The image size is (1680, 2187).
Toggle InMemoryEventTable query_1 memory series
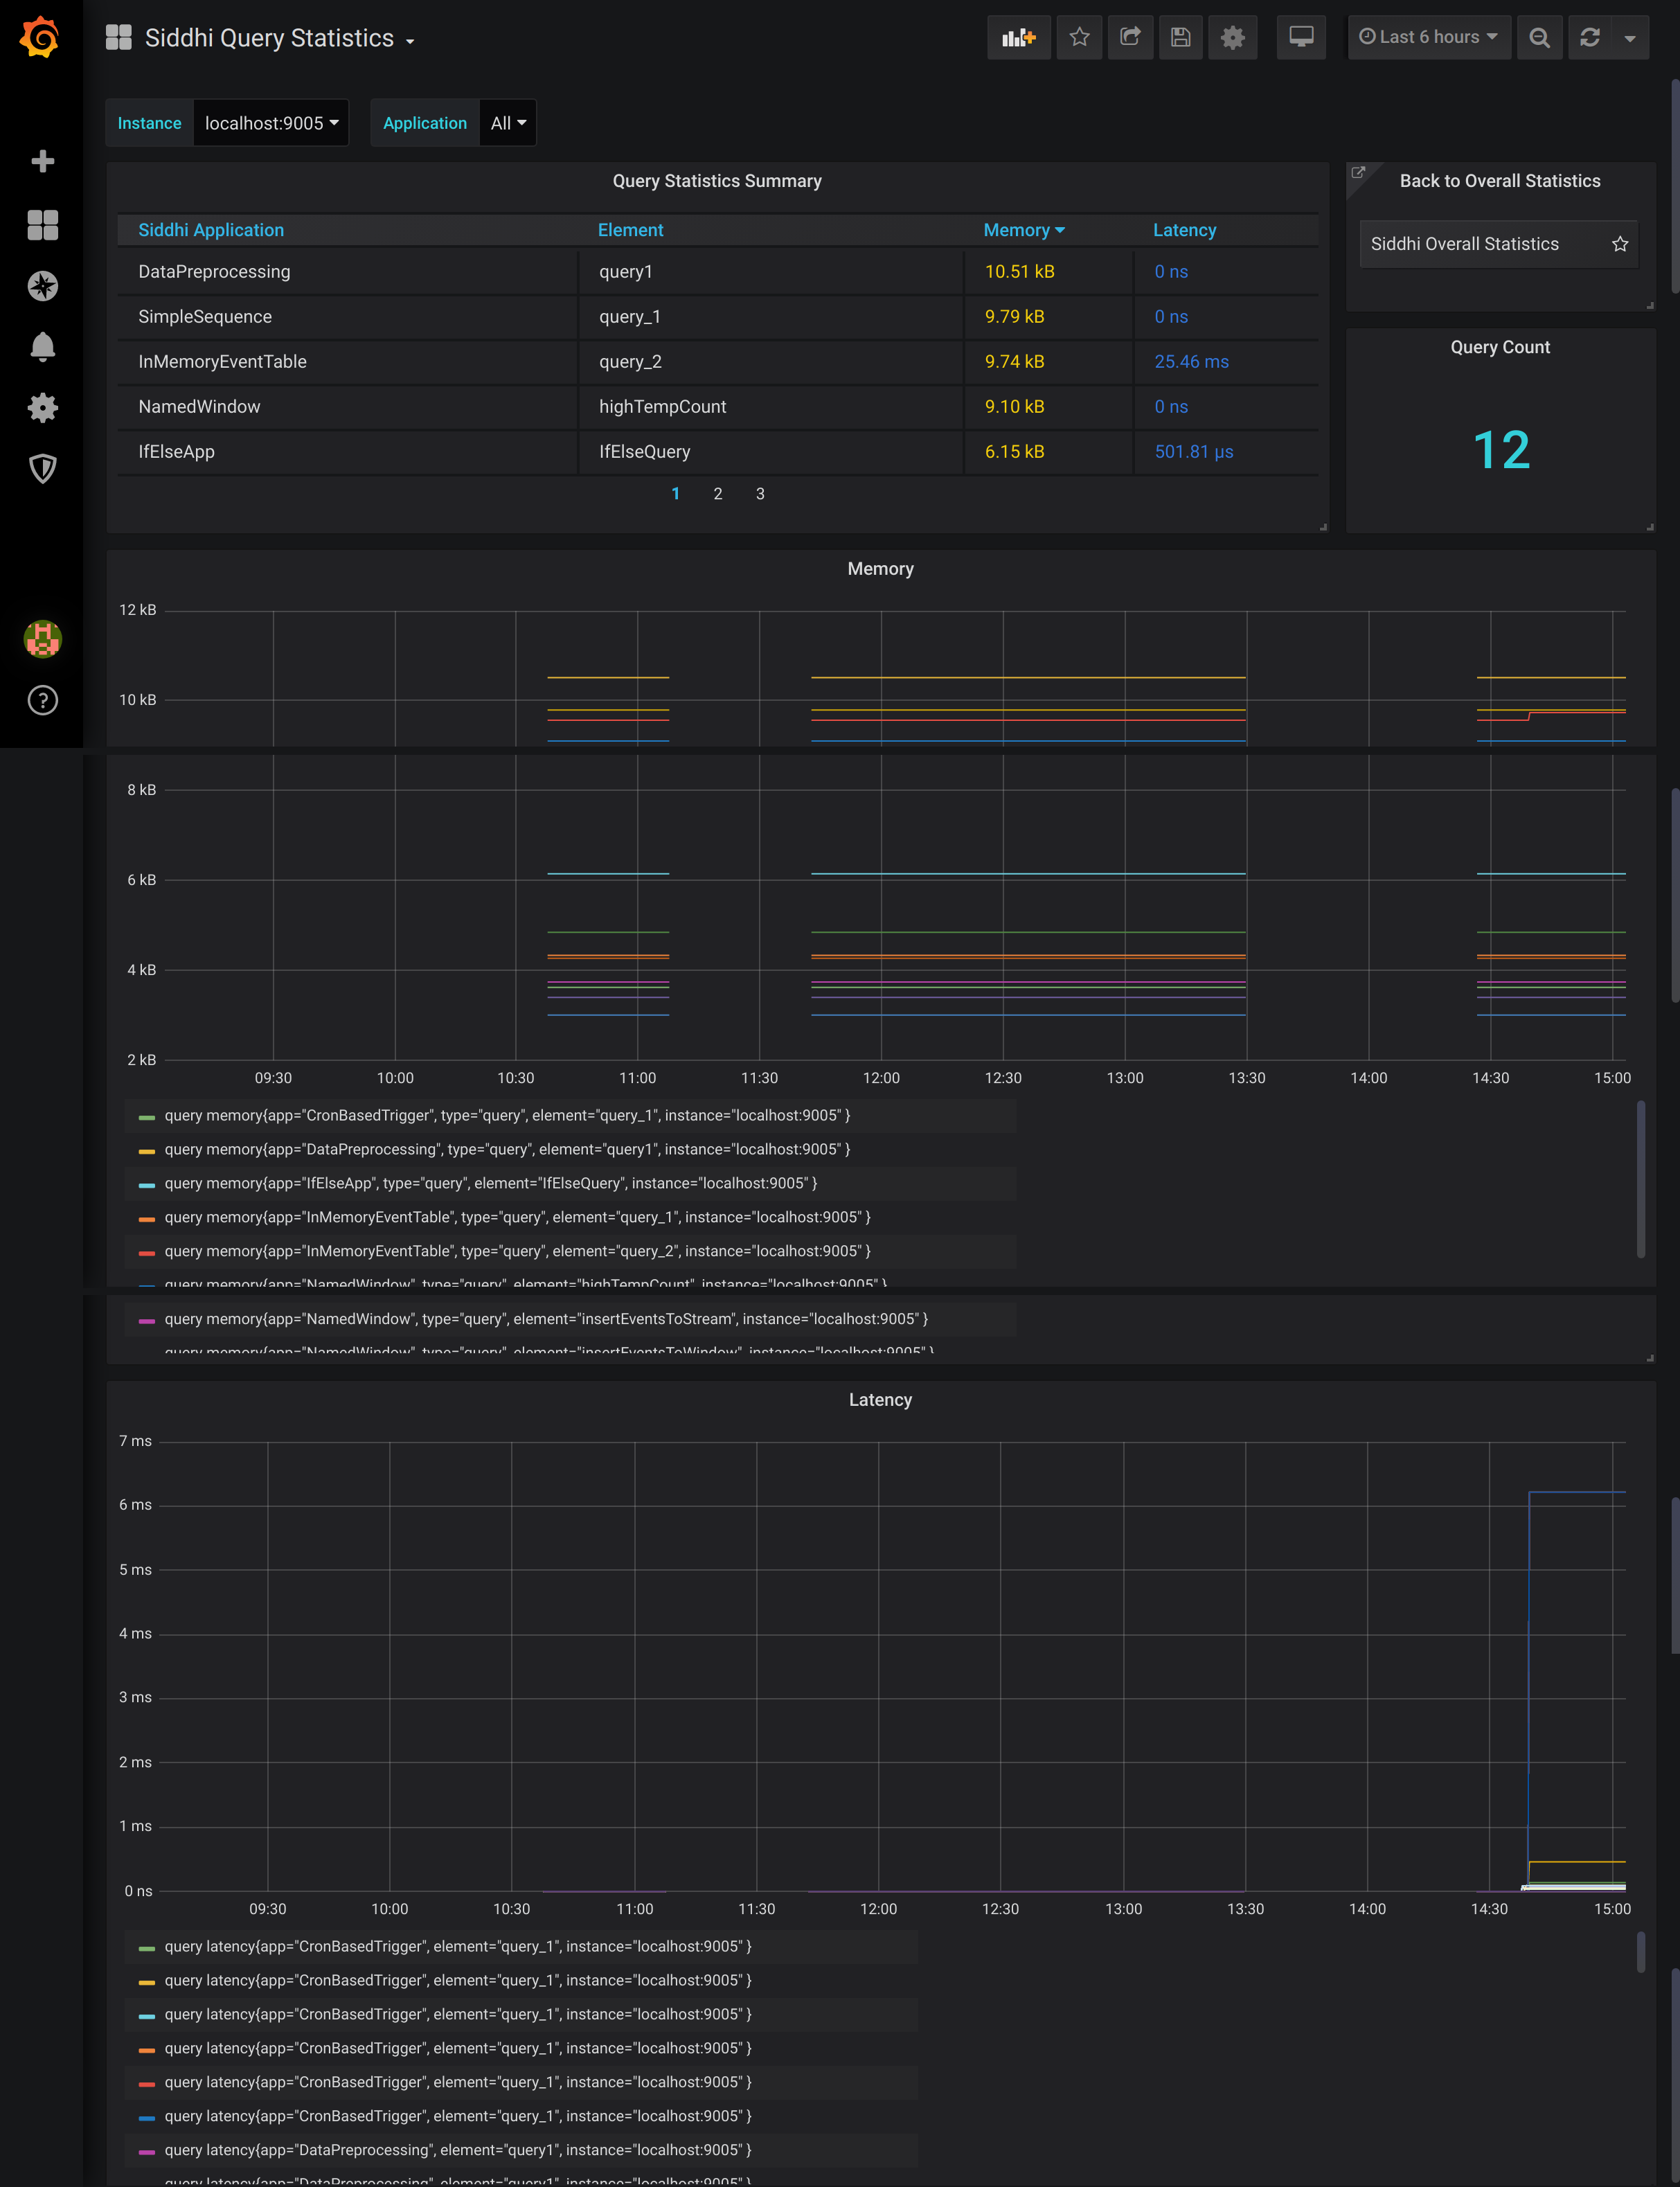pos(517,1217)
